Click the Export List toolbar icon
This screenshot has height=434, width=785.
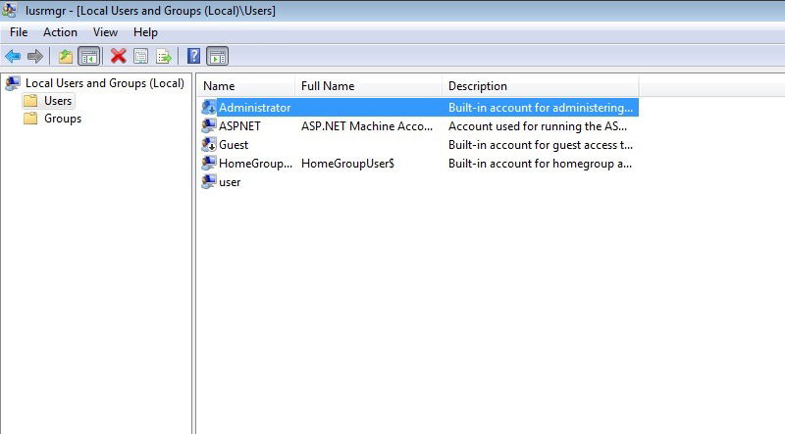tap(164, 56)
